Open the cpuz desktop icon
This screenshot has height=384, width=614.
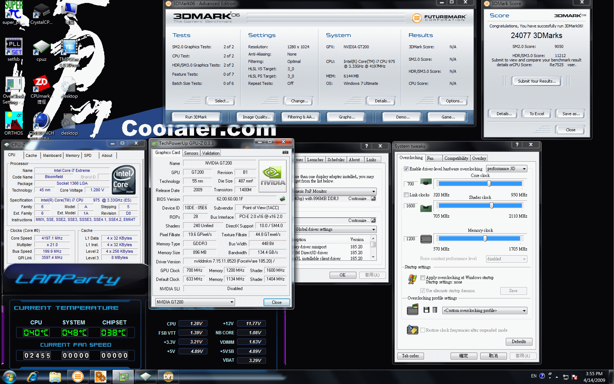click(x=41, y=50)
